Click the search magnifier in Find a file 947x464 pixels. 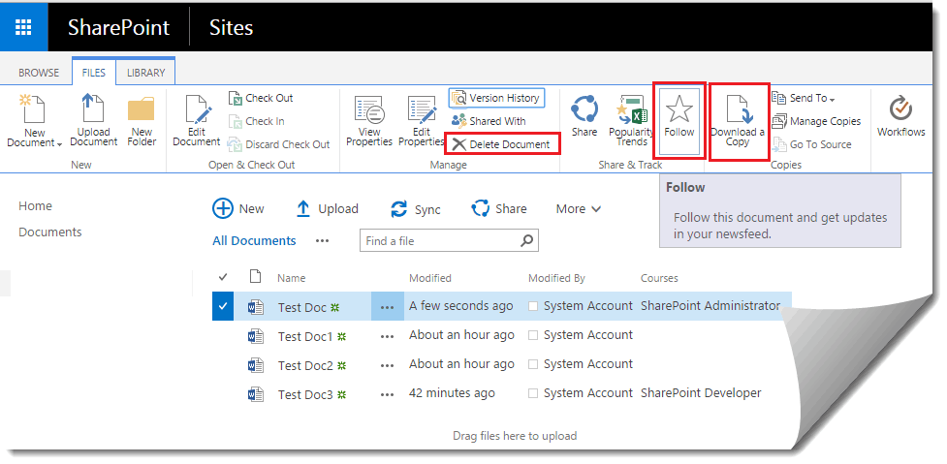click(x=526, y=240)
